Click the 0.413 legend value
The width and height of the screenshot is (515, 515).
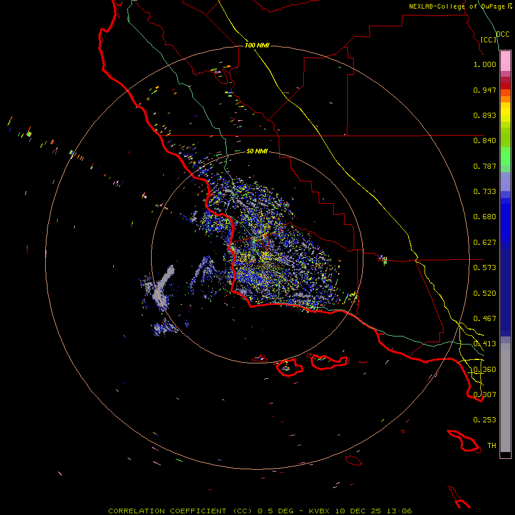coord(485,344)
